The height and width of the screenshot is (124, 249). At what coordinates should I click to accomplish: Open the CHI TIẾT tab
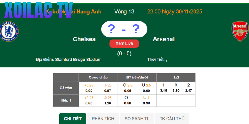click(73, 119)
